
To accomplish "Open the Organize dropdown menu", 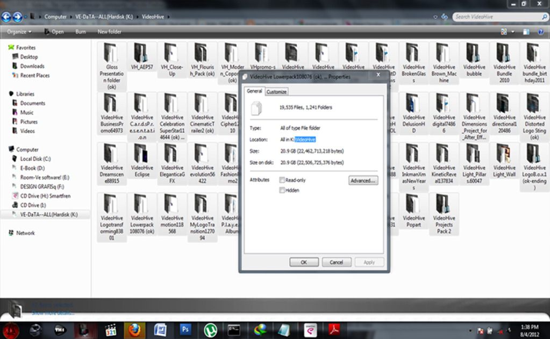I will tap(19, 32).
